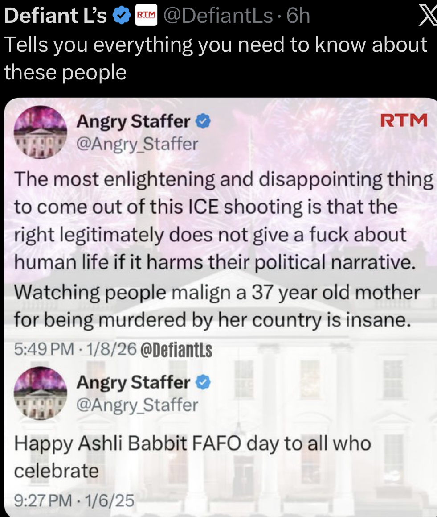Screen dimensions: 437x517
Task: Open @Angry_Staffer handle on the FAFO tweet
Action: pos(137,405)
